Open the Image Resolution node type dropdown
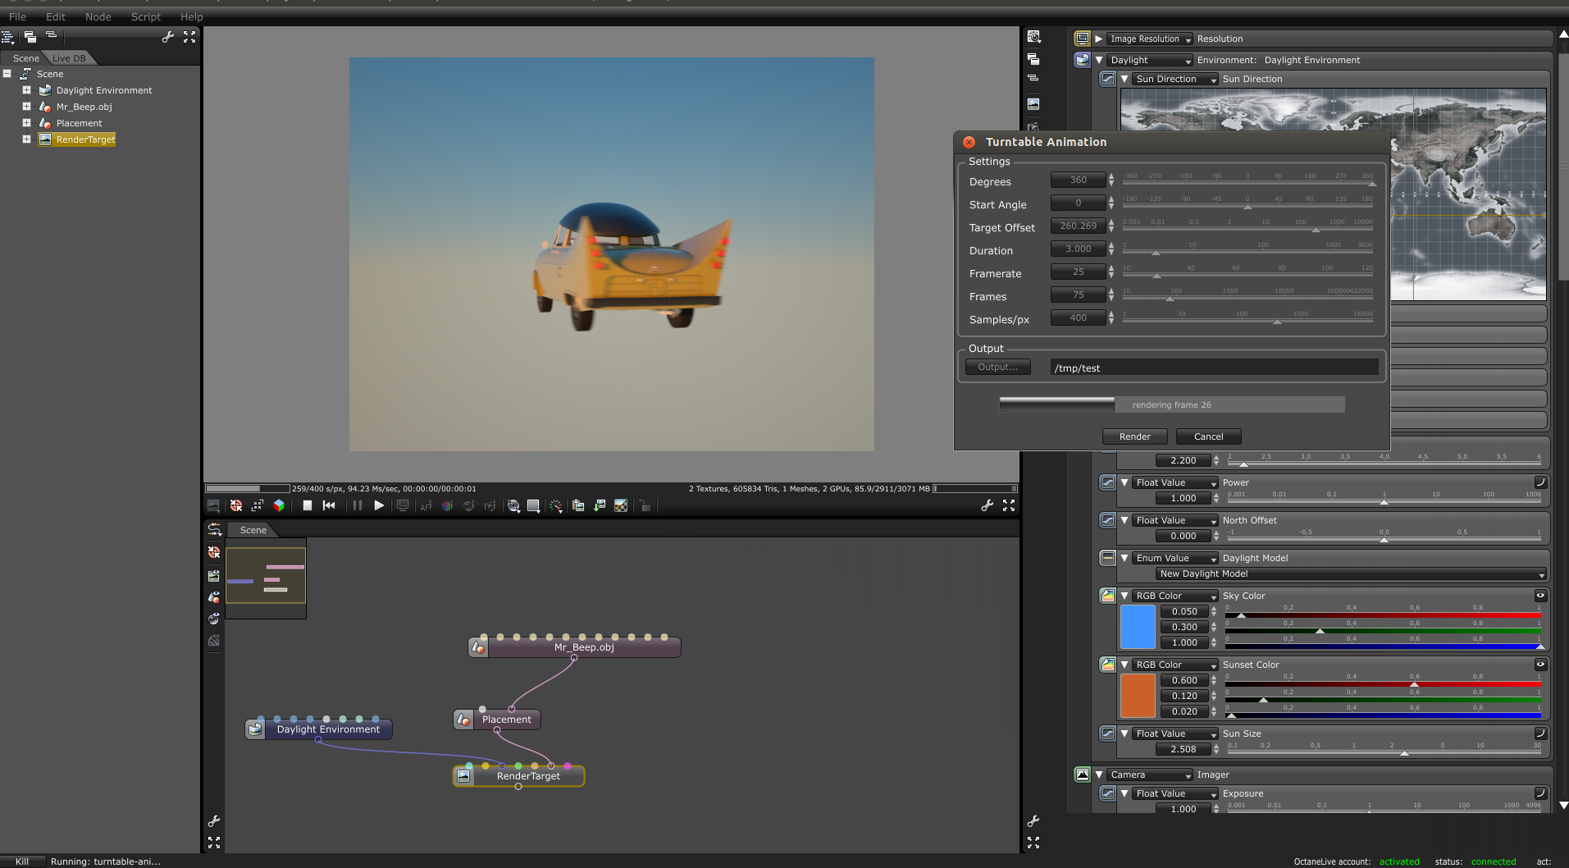The width and height of the screenshot is (1569, 868). tap(1149, 39)
